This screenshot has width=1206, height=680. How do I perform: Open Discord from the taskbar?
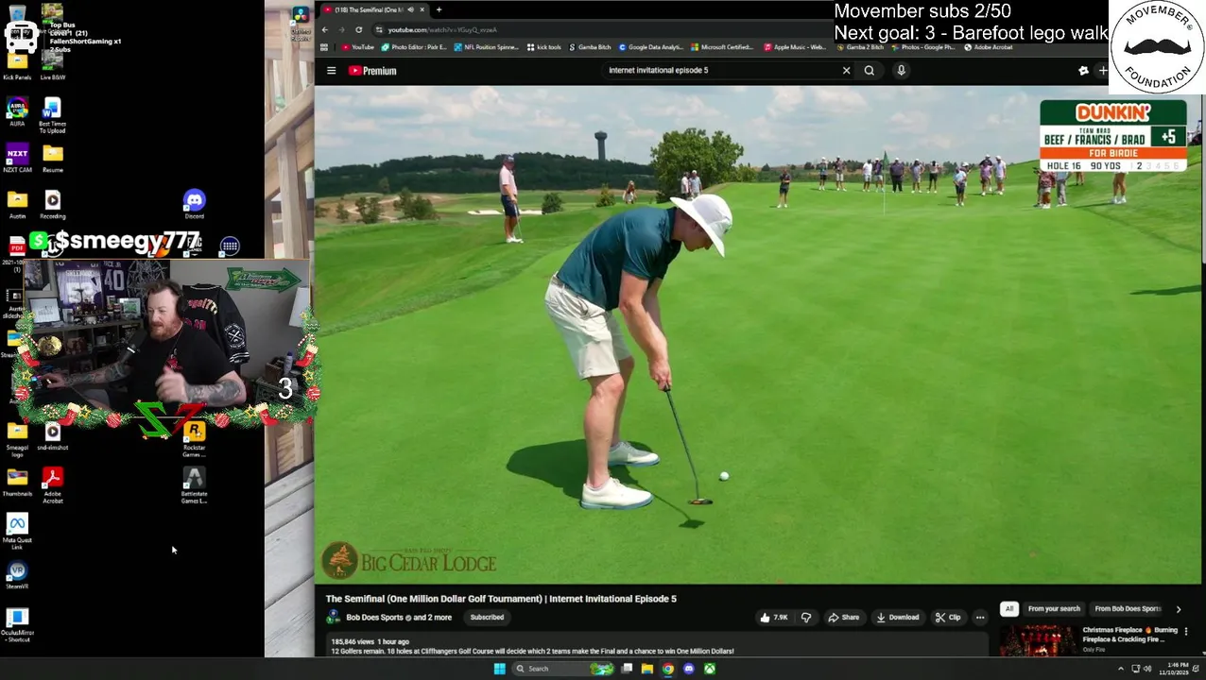pos(688,669)
